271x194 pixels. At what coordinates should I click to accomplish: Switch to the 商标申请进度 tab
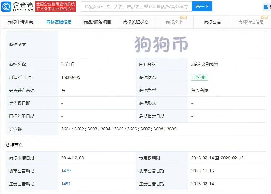[x=20, y=22]
